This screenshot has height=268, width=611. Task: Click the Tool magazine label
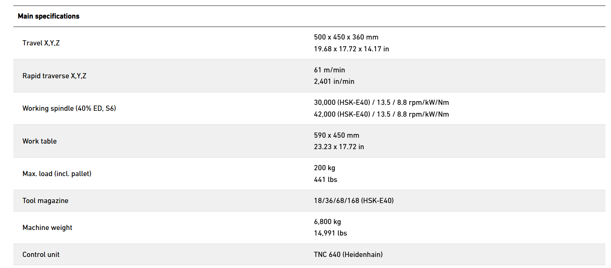pos(46,201)
